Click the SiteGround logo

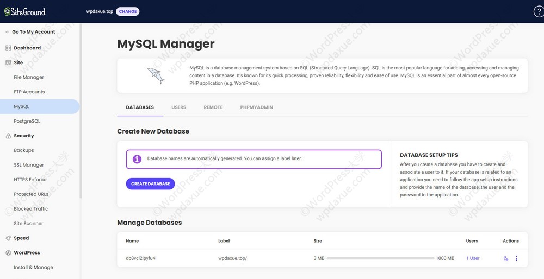24,11
